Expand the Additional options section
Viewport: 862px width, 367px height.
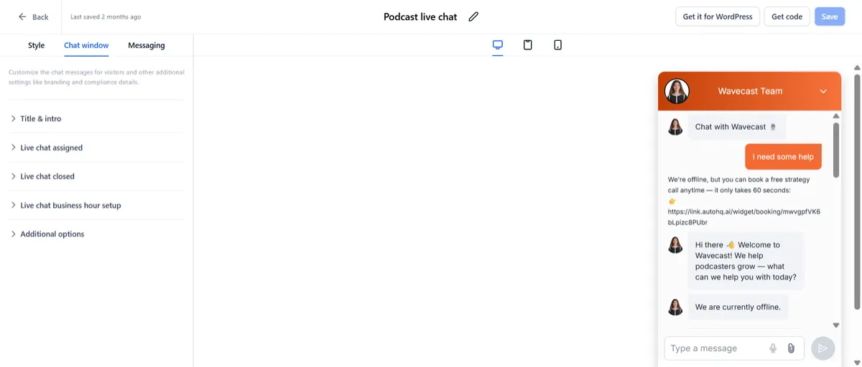[96, 234]
